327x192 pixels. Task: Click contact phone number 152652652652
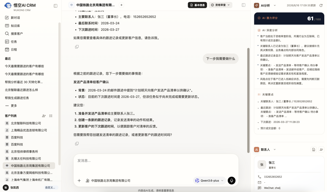(x=273, y=177)
